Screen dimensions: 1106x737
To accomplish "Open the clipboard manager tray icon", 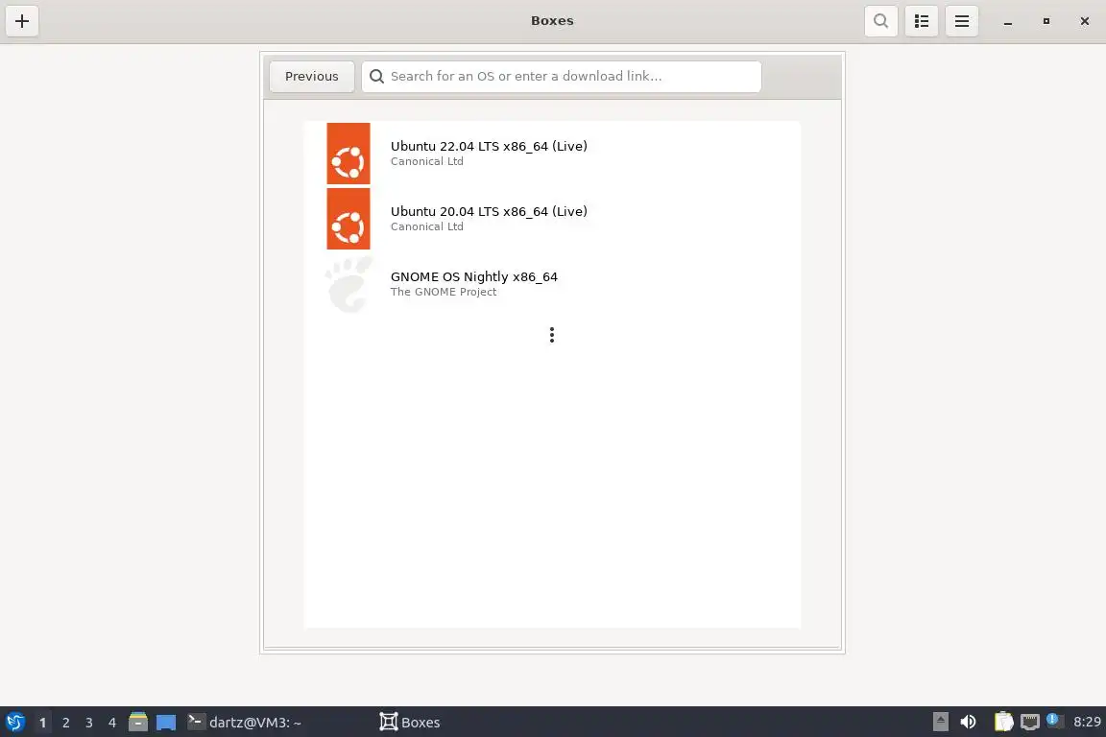I will tap(1003, 722).
